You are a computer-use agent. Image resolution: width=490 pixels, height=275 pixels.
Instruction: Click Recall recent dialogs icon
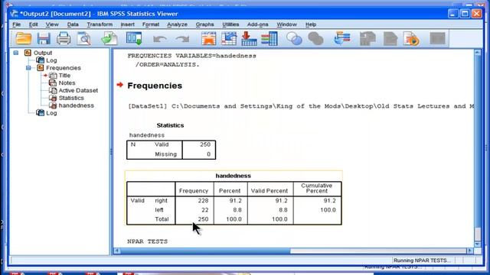tap(134, 39)
